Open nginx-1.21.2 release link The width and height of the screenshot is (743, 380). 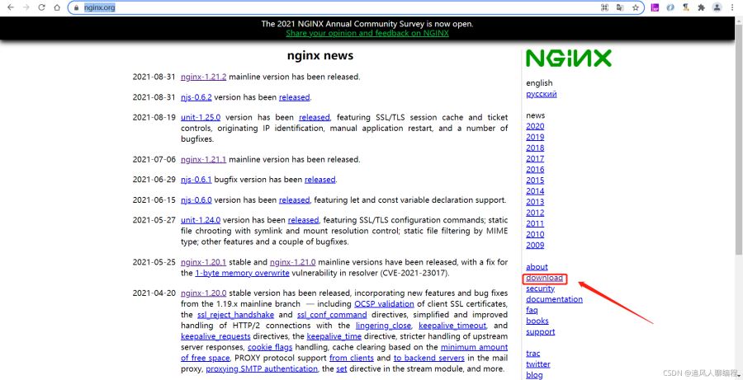coord(203,77)
